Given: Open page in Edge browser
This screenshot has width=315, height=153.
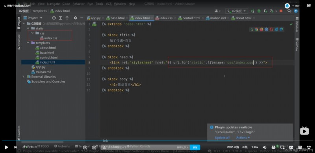Looking at the screenshot, I should [x=282, y=29].
